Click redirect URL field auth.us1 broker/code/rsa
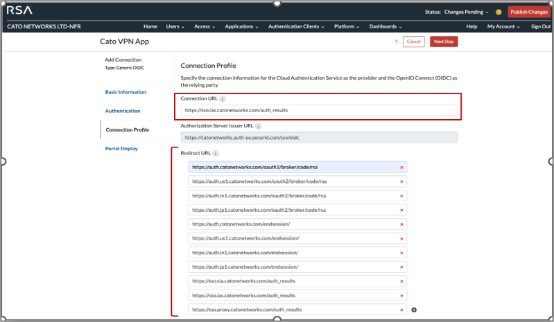The image size is (554, 322). [x=297, y=181]
